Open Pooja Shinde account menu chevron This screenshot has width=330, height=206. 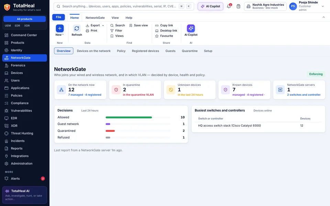(323, 6)
